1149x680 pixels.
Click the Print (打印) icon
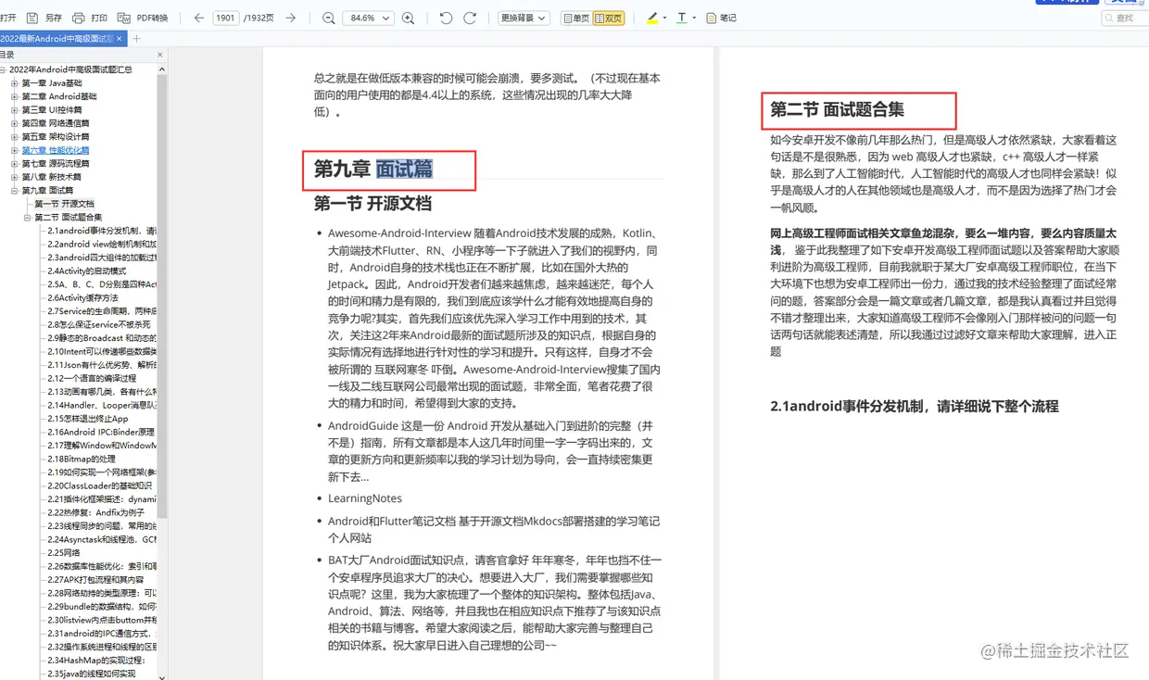(x=78, y=18)
